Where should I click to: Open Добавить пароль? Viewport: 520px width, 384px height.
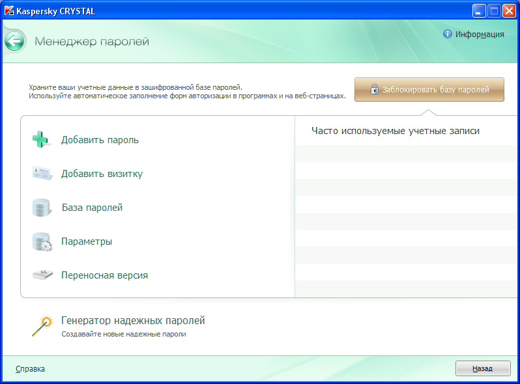point(100,140)
